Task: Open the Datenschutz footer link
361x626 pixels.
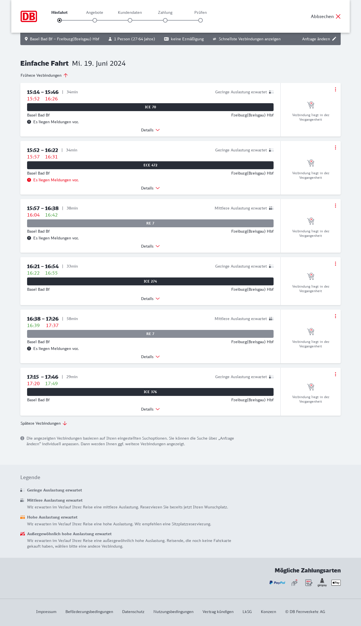Action: (x=133, y=612)
